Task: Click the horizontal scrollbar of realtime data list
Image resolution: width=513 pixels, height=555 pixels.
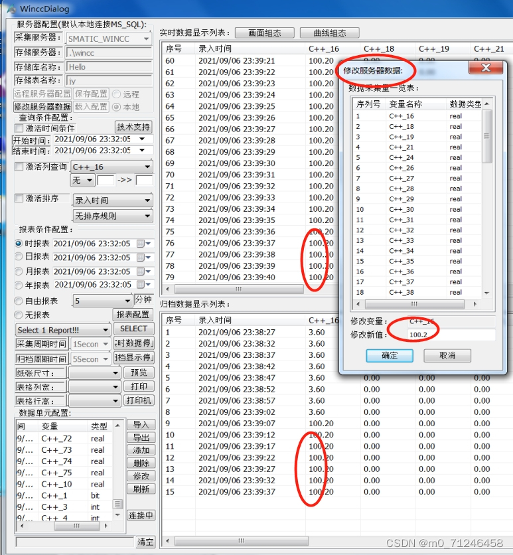Action: (239, 289)
